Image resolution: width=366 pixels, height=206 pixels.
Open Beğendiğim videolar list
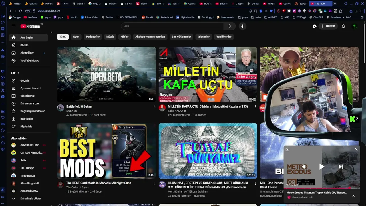click(x=28, y=111)
